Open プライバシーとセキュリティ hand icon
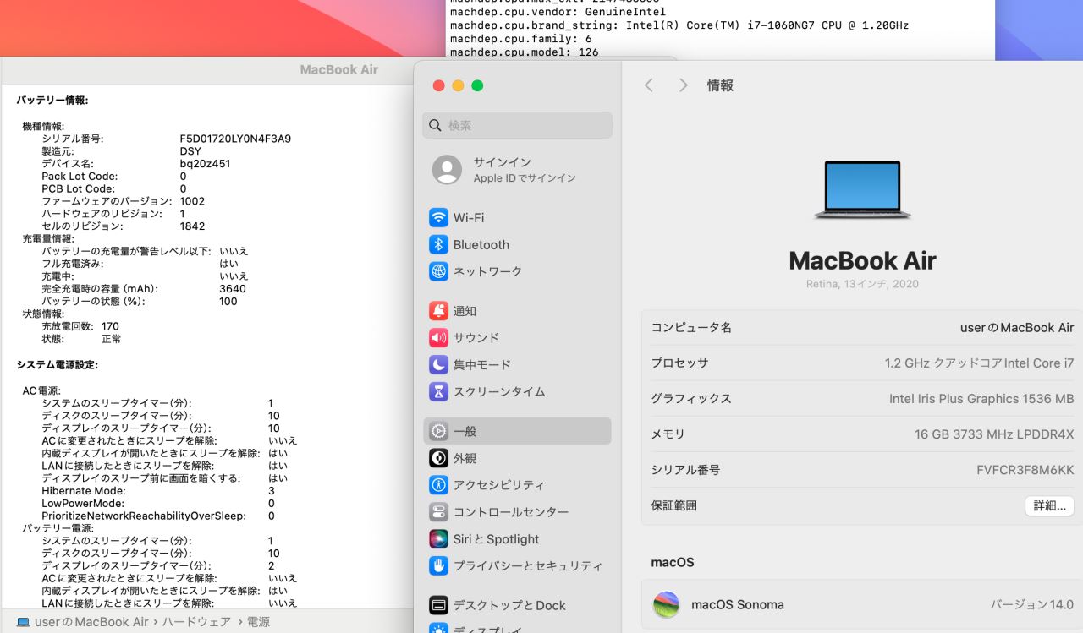1083x633 pixels. [438, 565]
